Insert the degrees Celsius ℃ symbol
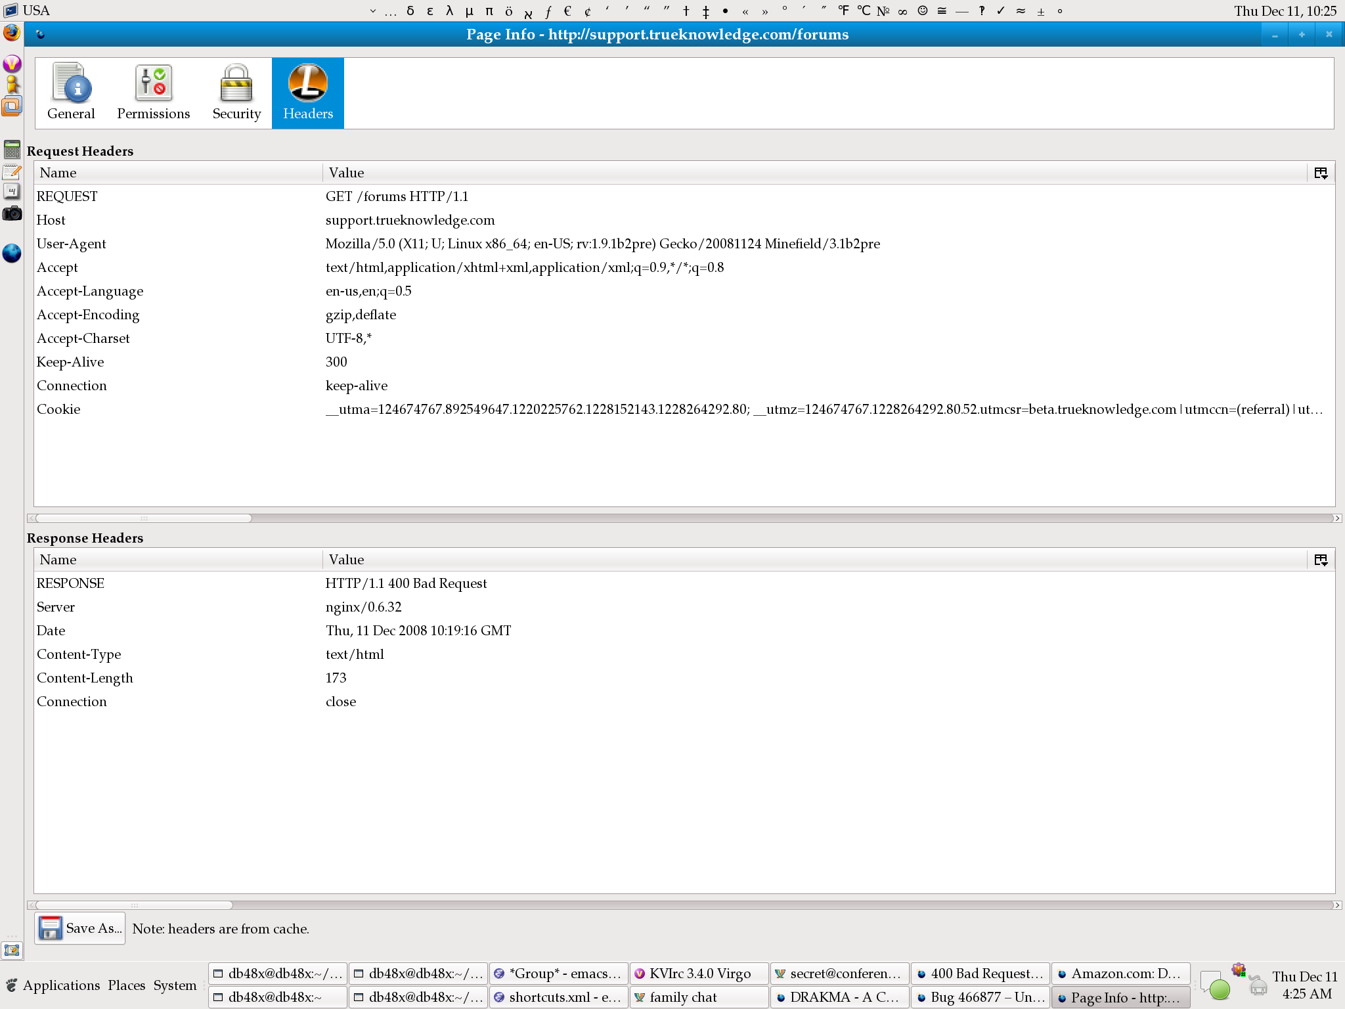The image size is (1345, 1009). [864, 11]
